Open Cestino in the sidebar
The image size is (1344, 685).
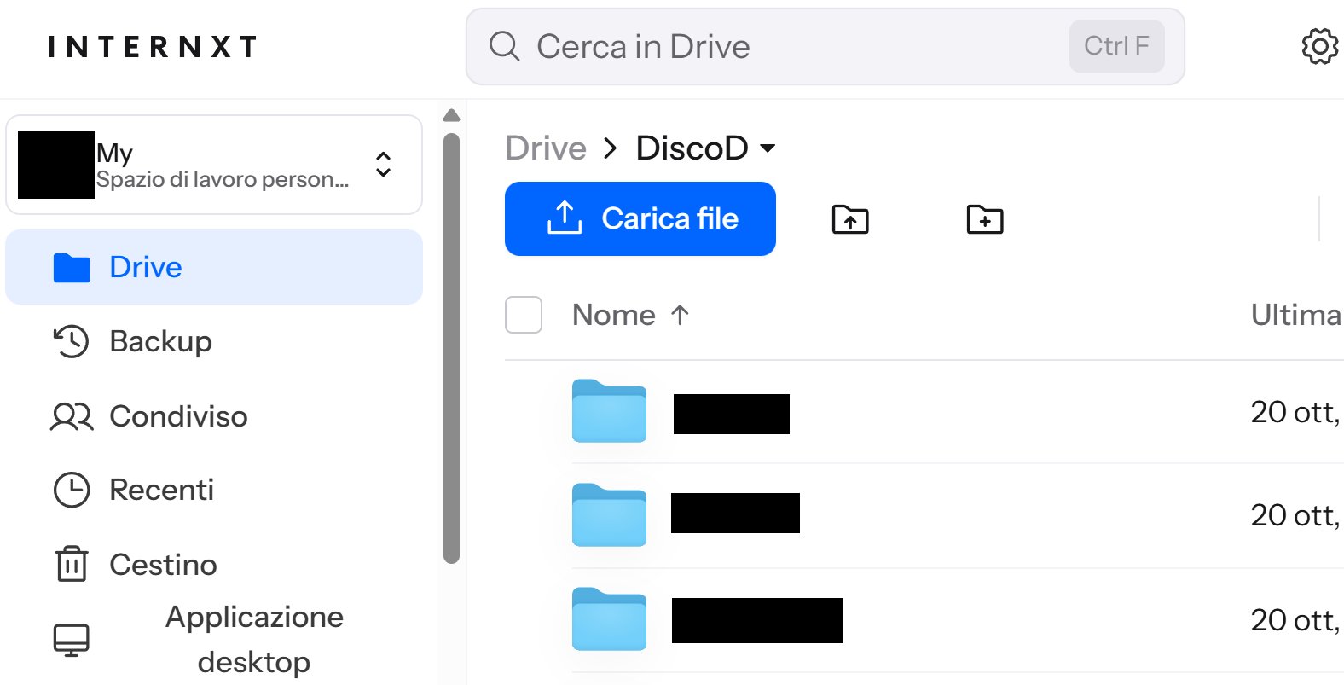163,565
